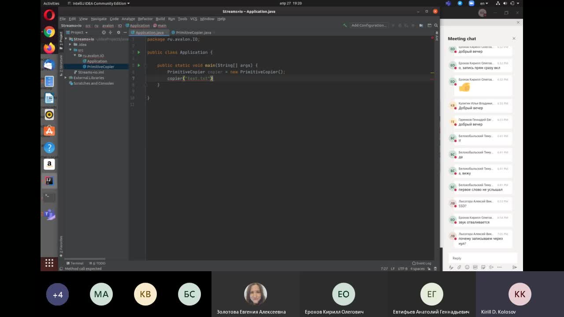Open the en keyboard layout dropdown
The image size is (564, 317).
point(484,3)
